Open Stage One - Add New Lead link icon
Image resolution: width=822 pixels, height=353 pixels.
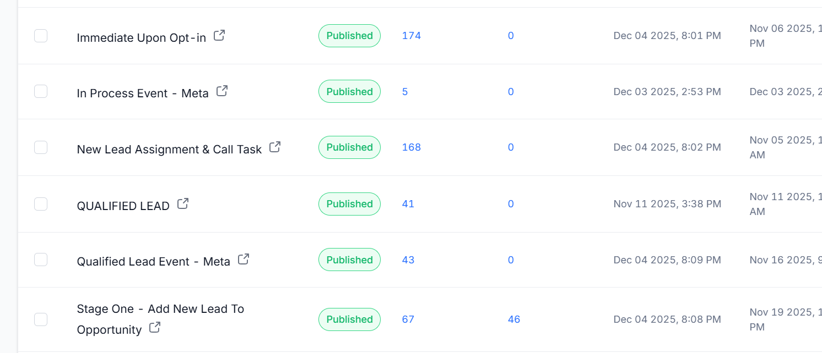(155, 328)
